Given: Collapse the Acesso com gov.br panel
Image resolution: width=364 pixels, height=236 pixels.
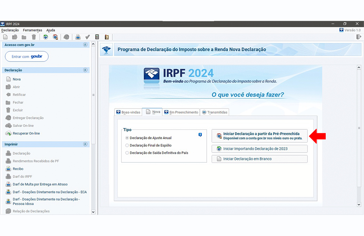Looking at the screenshot, I should click(85, 45).
